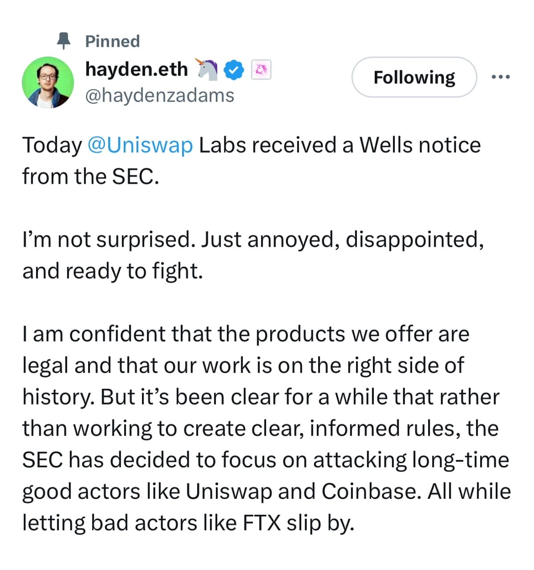Click the pushpin icon above the tweet
Image resolution: width=534 pixels, height=570 pixels.
click(x=64, y=41)
